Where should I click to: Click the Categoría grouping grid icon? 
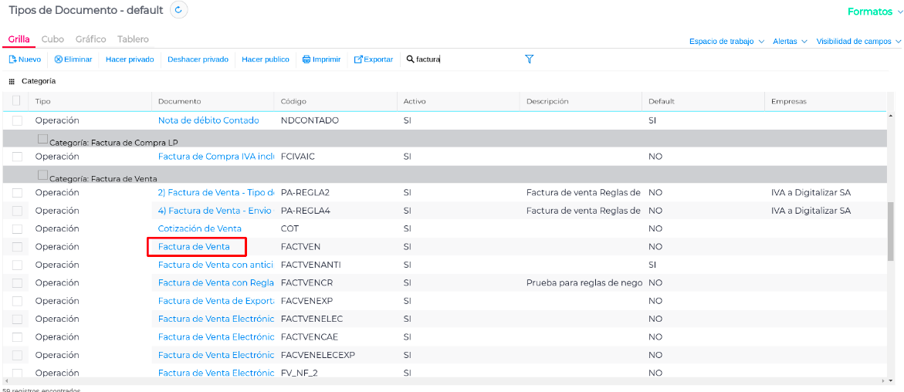click(12, 81)
